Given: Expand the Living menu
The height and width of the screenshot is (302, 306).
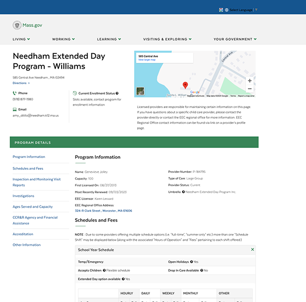Looking at the screenshot, I should coord(21,39).
